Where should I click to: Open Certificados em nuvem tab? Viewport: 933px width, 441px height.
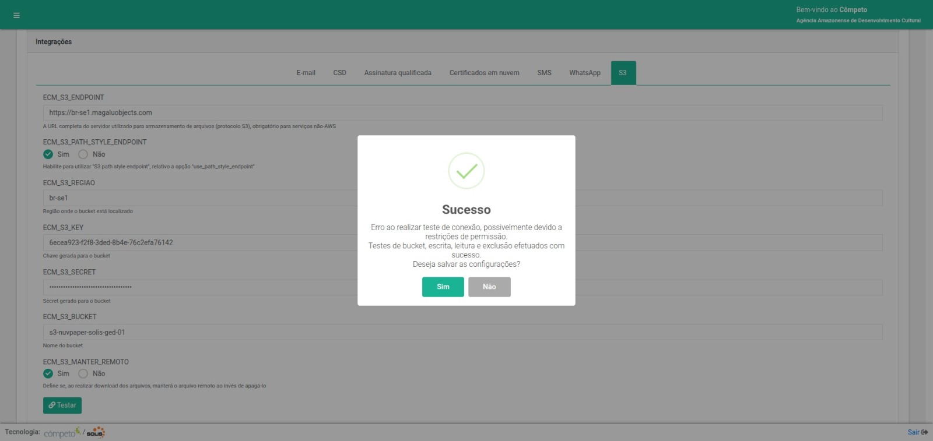tap(484, 73)
